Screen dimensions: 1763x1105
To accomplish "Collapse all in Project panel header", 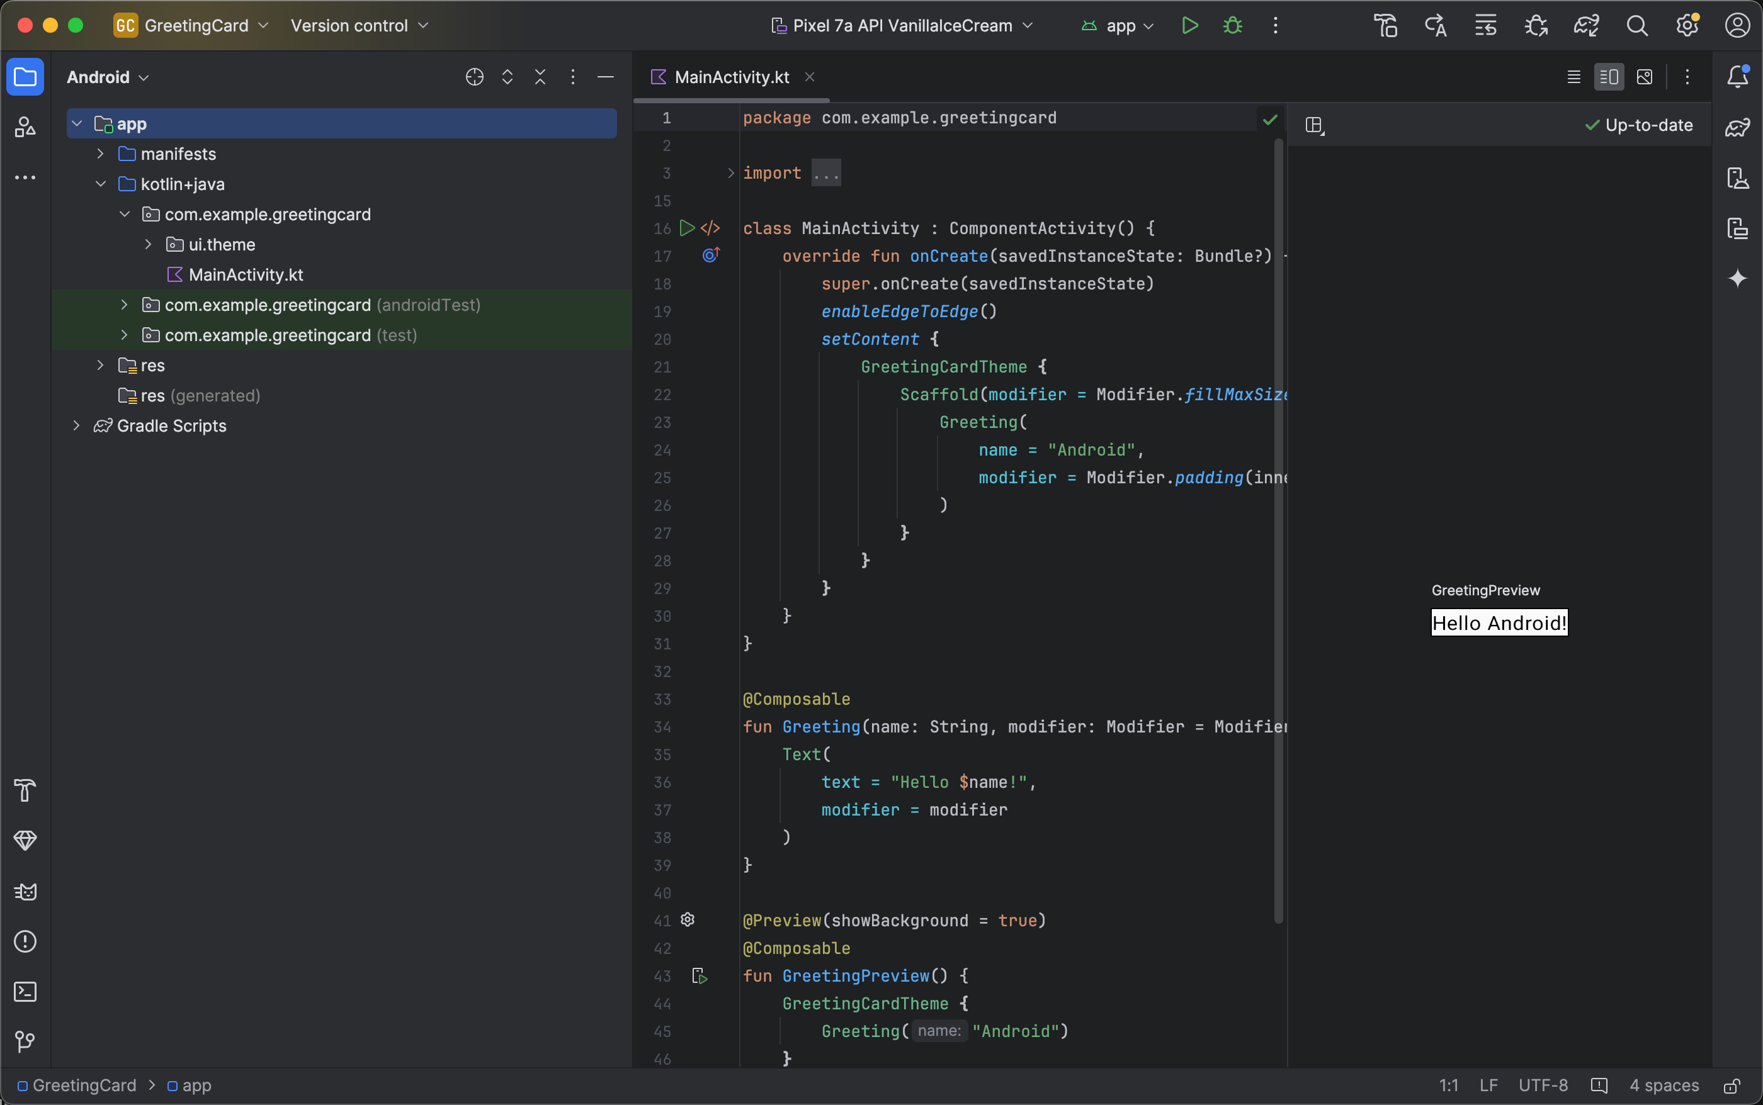I will (540, 77).
